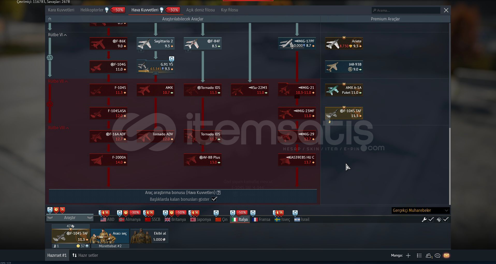
Task: Open the Kıyı filosu tab
Action: point(229,10)
